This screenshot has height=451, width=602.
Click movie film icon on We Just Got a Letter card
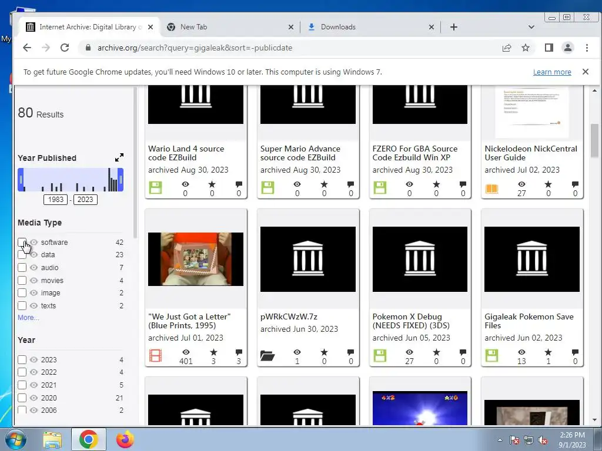155,356
